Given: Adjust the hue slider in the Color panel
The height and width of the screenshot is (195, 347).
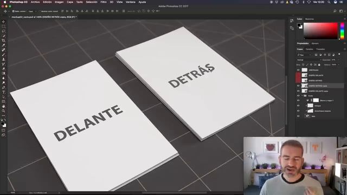Looking at the screenshot, I should coord(342,31).
